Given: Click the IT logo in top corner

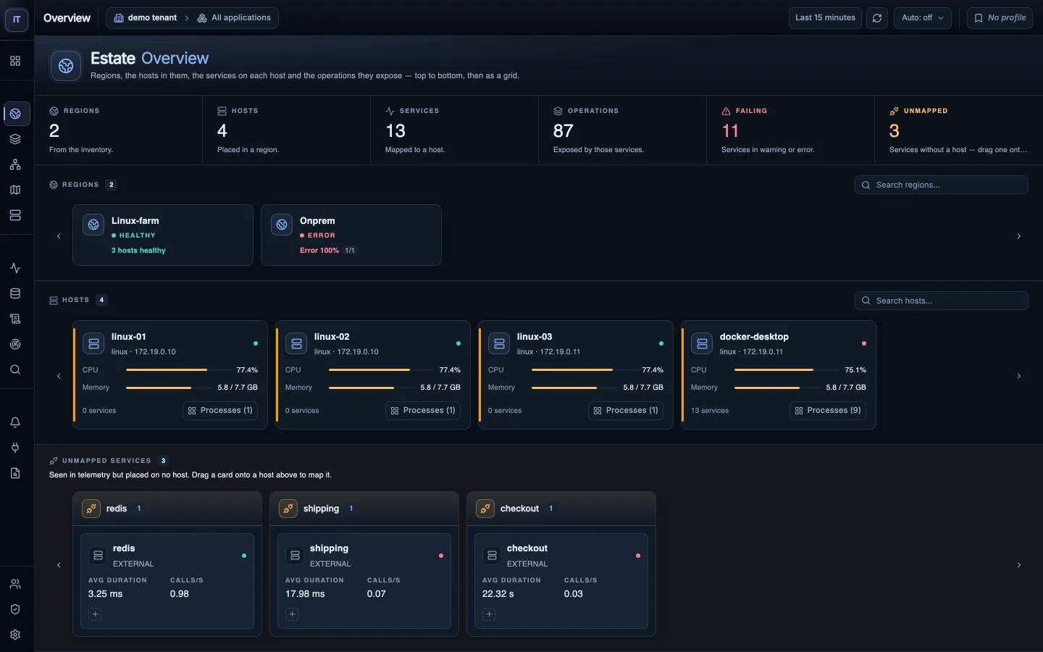Looking at the screenshot, I should point(17,20).
